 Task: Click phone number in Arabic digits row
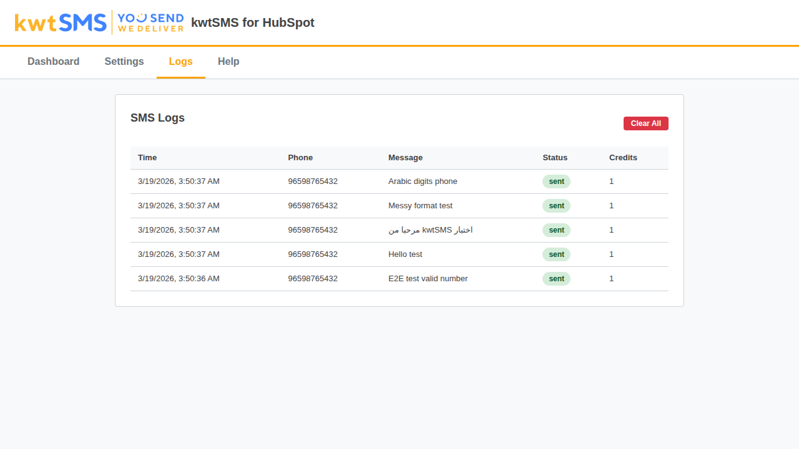coord(313,181)
